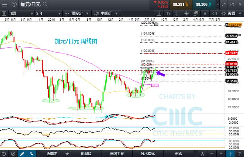Toggle the price label tag icon
The height and width of the screenshot is (157, 244).
tap(214, 14)
